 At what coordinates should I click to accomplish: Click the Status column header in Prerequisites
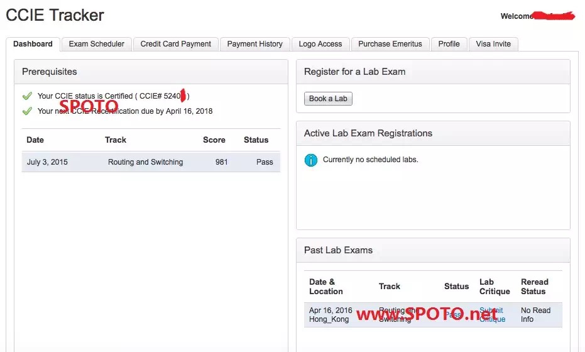256,140
